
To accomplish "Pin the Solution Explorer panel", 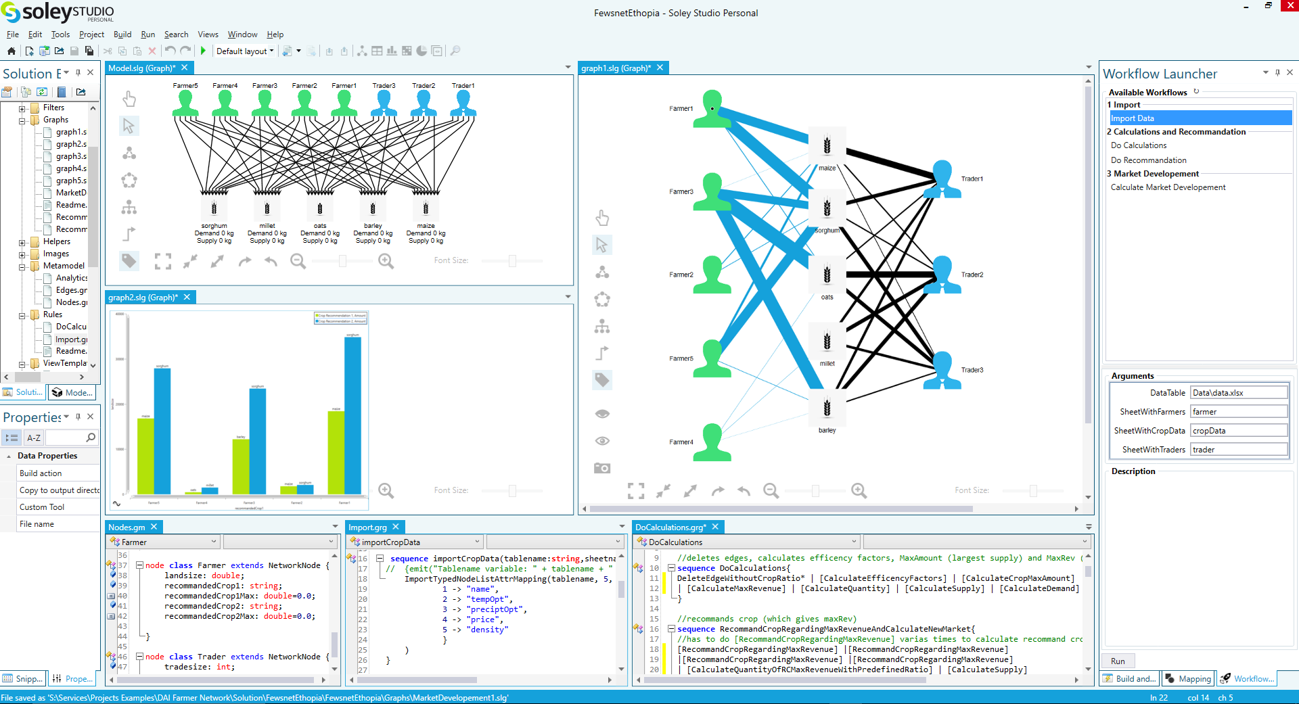I will (x=78, y=72).
